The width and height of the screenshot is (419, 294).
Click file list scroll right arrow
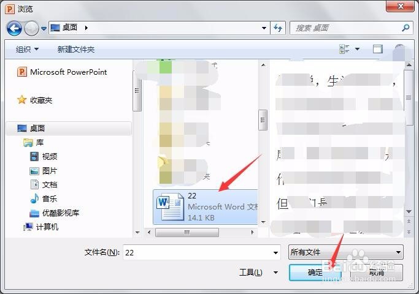(x=252, y=232)
